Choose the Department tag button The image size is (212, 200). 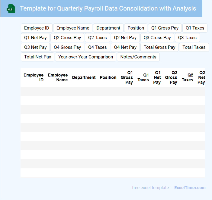click(x=108, y=28)
